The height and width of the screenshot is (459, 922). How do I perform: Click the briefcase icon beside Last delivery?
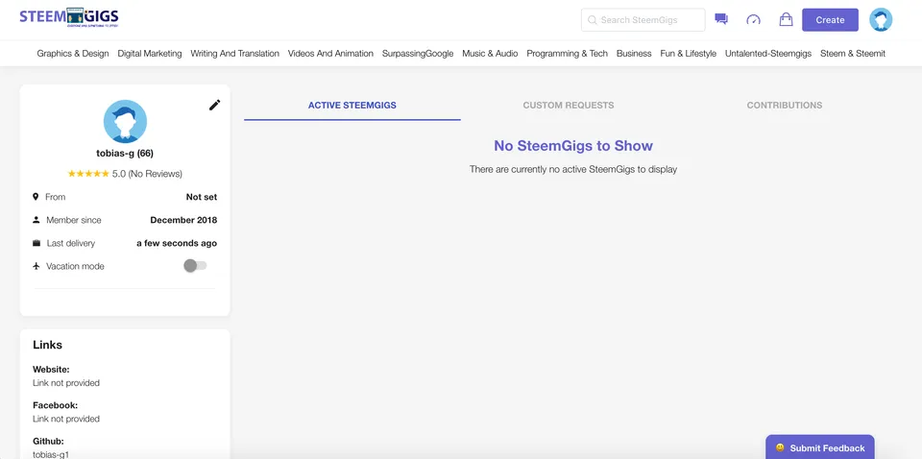click(36, 243)
